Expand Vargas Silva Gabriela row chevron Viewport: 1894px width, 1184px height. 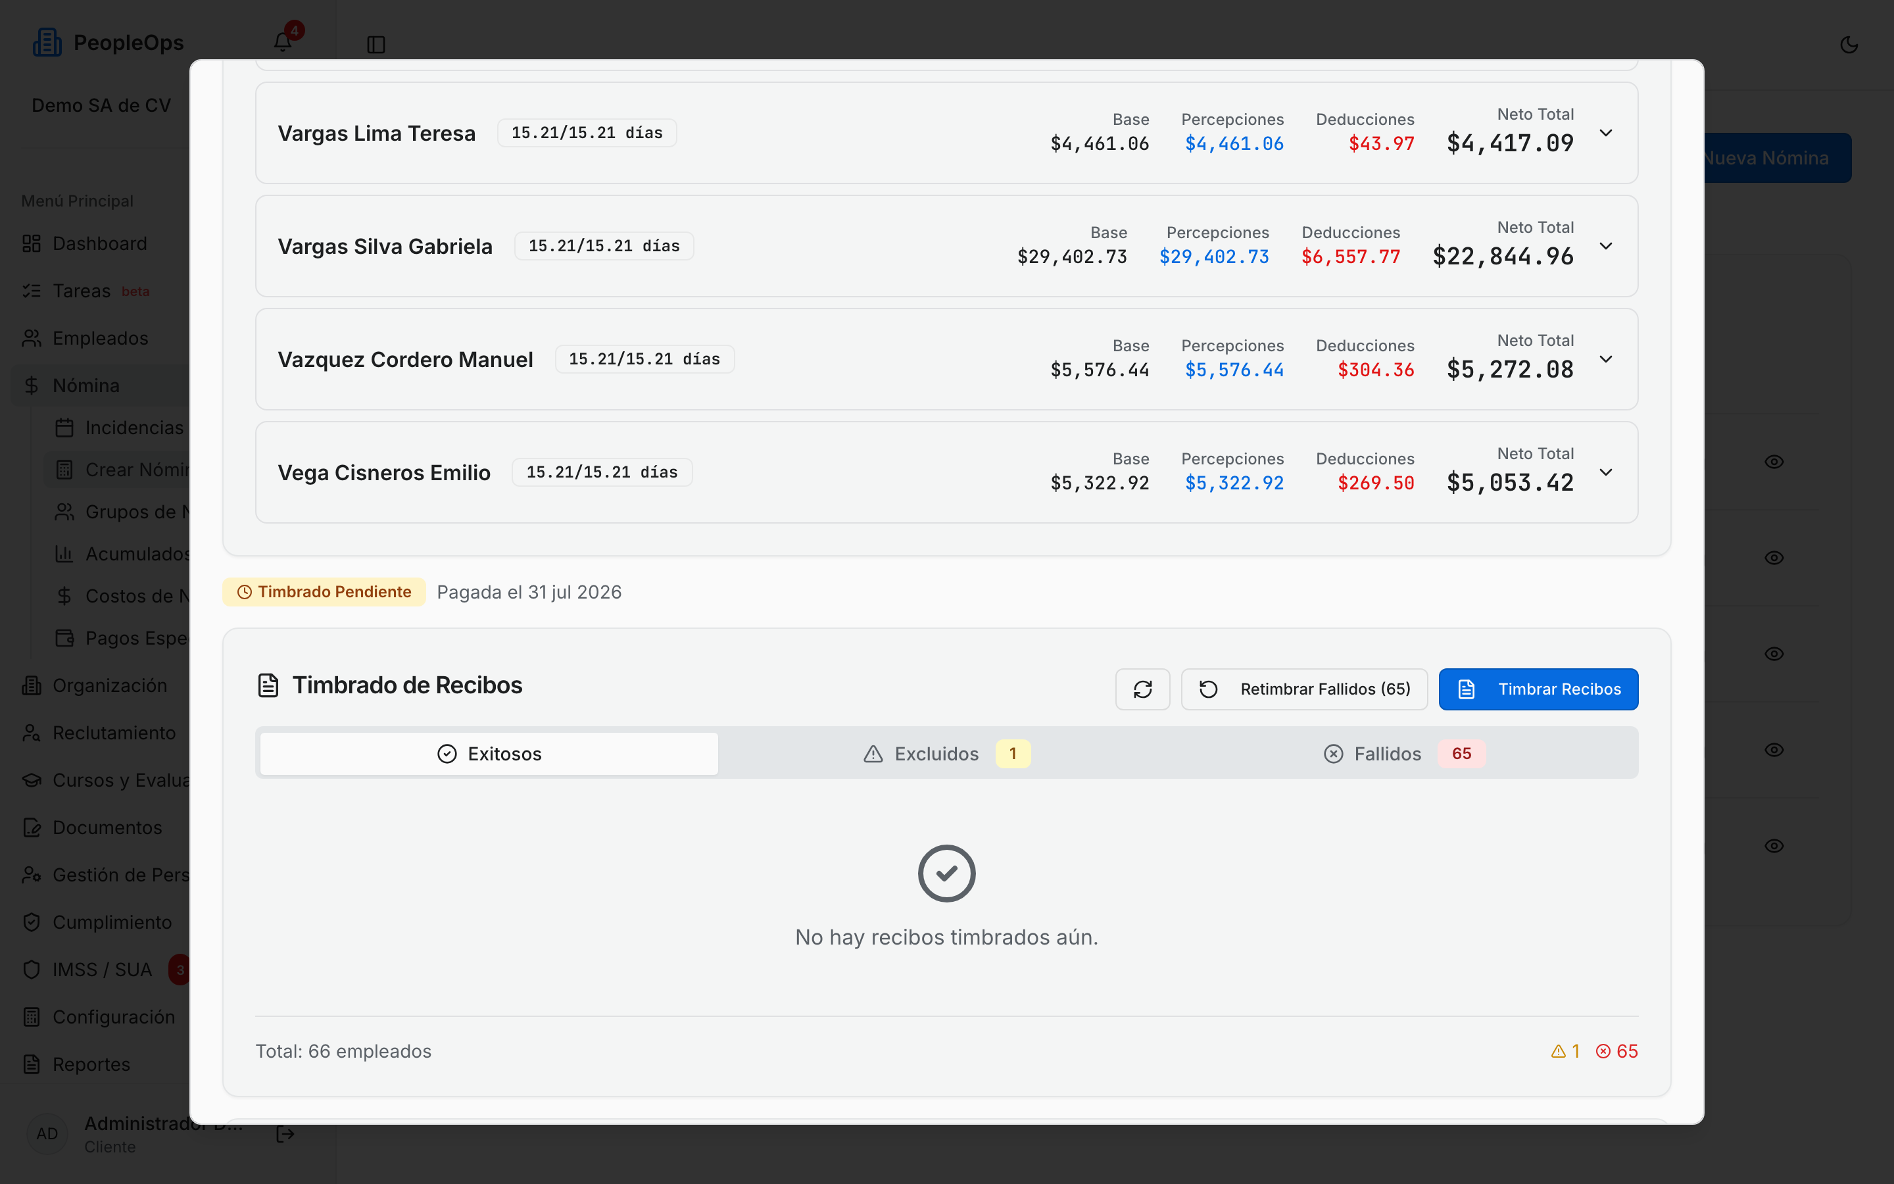pyautogui.click(x=1606, y=246)
